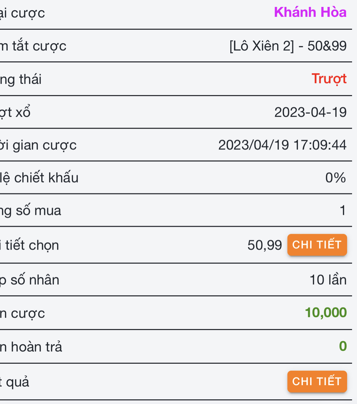
Task: Click the 10 lần multiplier value
Action: 328,280
